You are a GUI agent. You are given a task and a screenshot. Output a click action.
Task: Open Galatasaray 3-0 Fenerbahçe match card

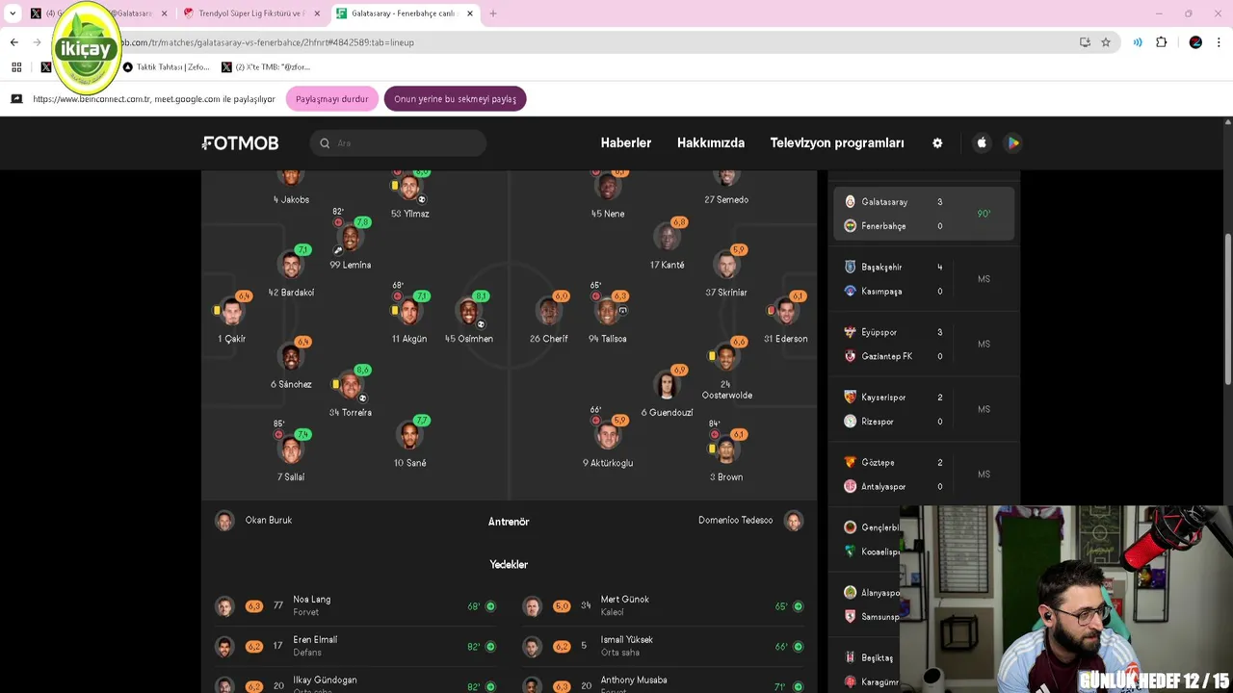pyautogui.click(x=923, y=214)
